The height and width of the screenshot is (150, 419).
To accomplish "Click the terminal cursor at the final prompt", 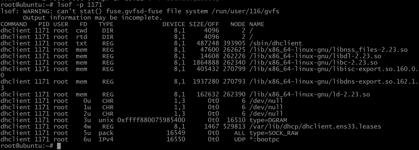I will (59, 146).
